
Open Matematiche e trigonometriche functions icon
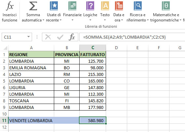point(166,6)
